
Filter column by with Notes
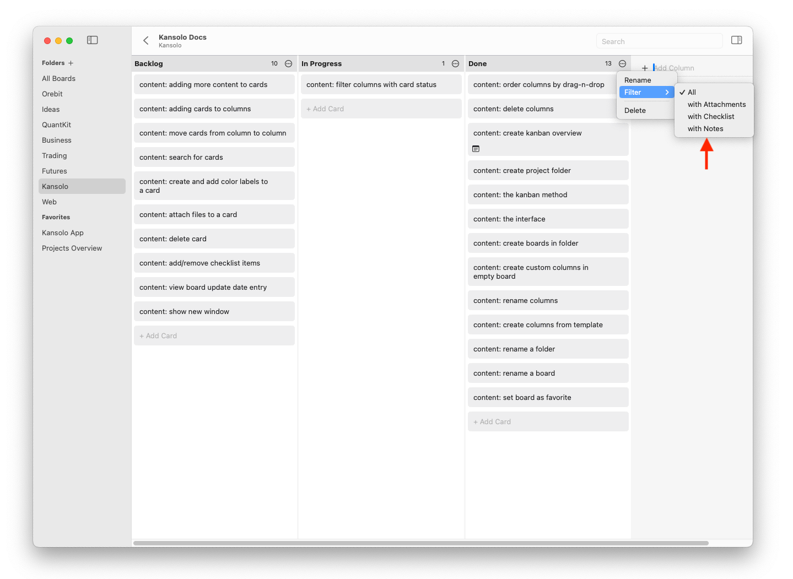point(714,129)
